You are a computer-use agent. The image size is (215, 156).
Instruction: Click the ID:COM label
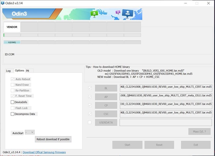click(10, 54)
